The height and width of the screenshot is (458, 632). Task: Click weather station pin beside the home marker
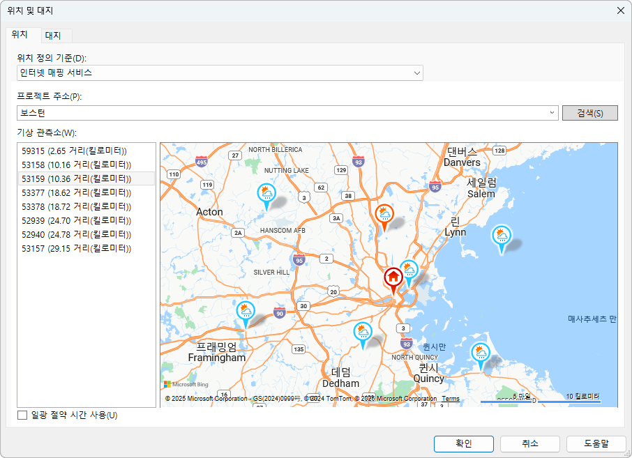point(409,272)
